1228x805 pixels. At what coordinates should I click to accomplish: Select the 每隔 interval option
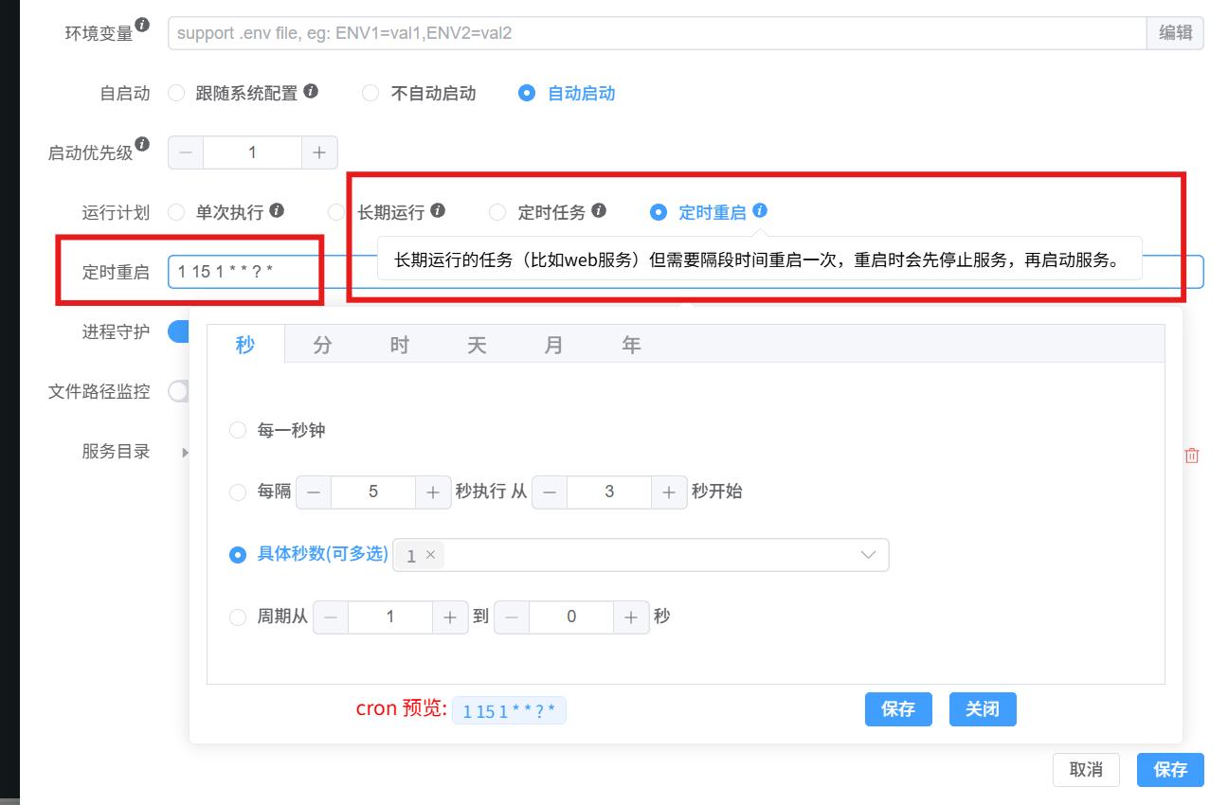[238, 492]
